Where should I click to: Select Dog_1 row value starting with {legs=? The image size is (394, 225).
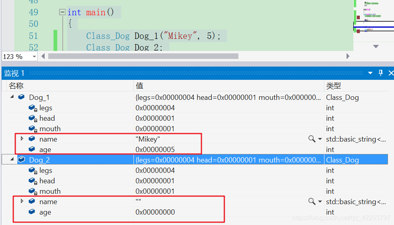pyautogui.click(x=228, y=97)
